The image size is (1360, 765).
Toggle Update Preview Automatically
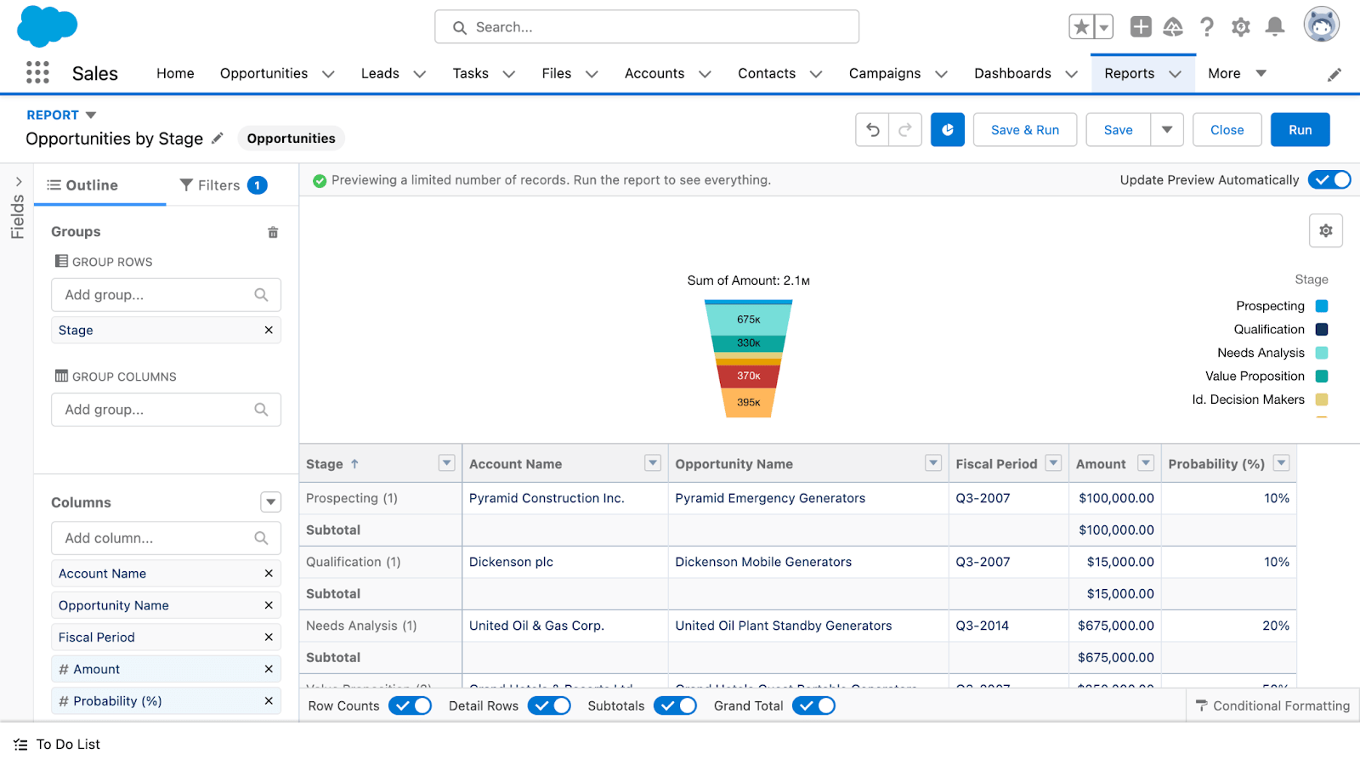pyautogui.click(x=1330, y=179)
